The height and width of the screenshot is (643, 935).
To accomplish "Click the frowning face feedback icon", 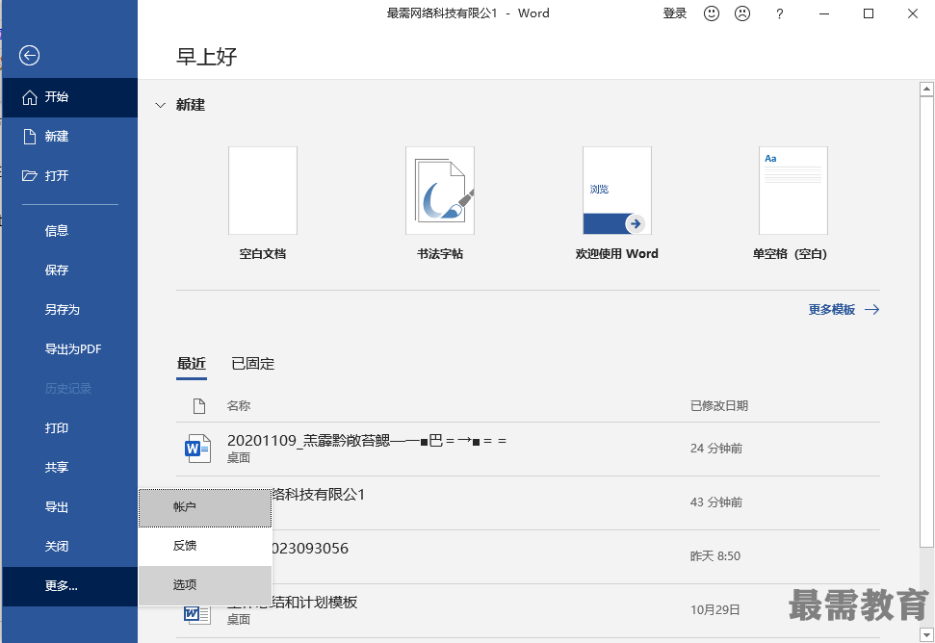I will 742,13.
